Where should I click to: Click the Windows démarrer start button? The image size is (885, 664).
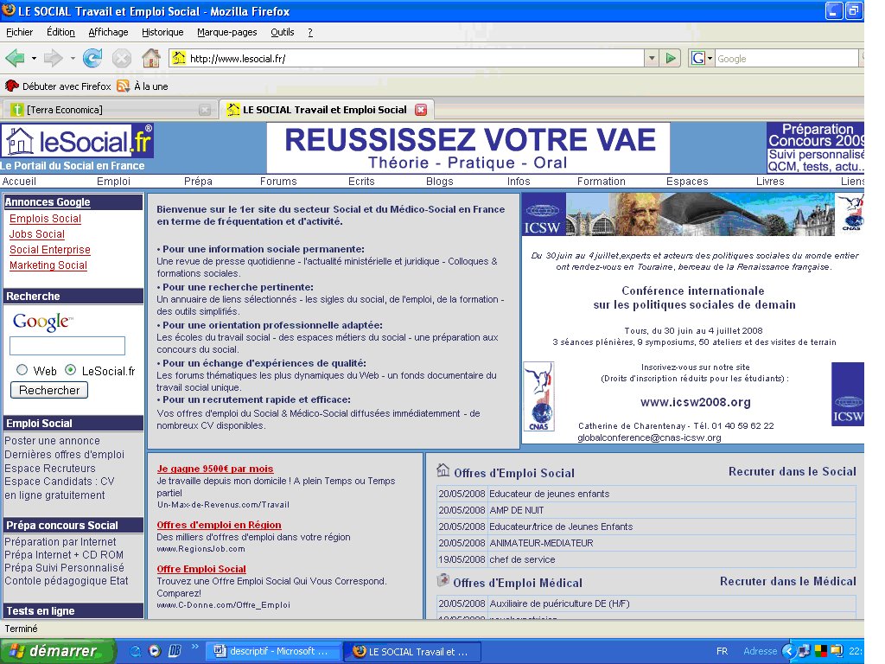[x=58, y=651]
